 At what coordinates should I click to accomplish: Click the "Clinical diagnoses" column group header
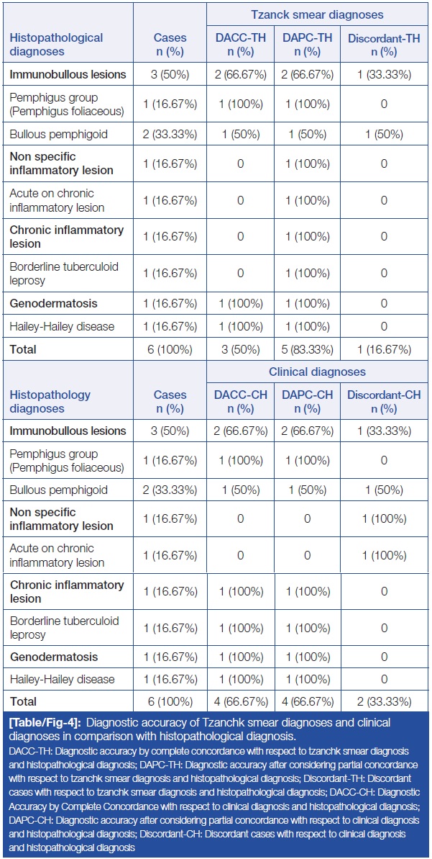click(x=316, y=372)
